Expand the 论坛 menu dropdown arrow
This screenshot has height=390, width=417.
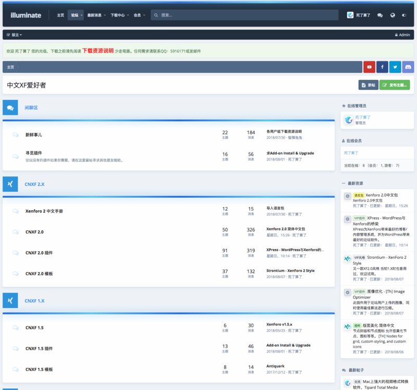81,15
